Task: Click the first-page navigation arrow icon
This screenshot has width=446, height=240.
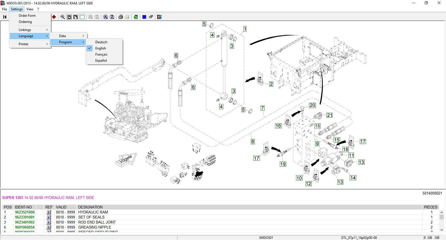Action: [x=5, y=17]
